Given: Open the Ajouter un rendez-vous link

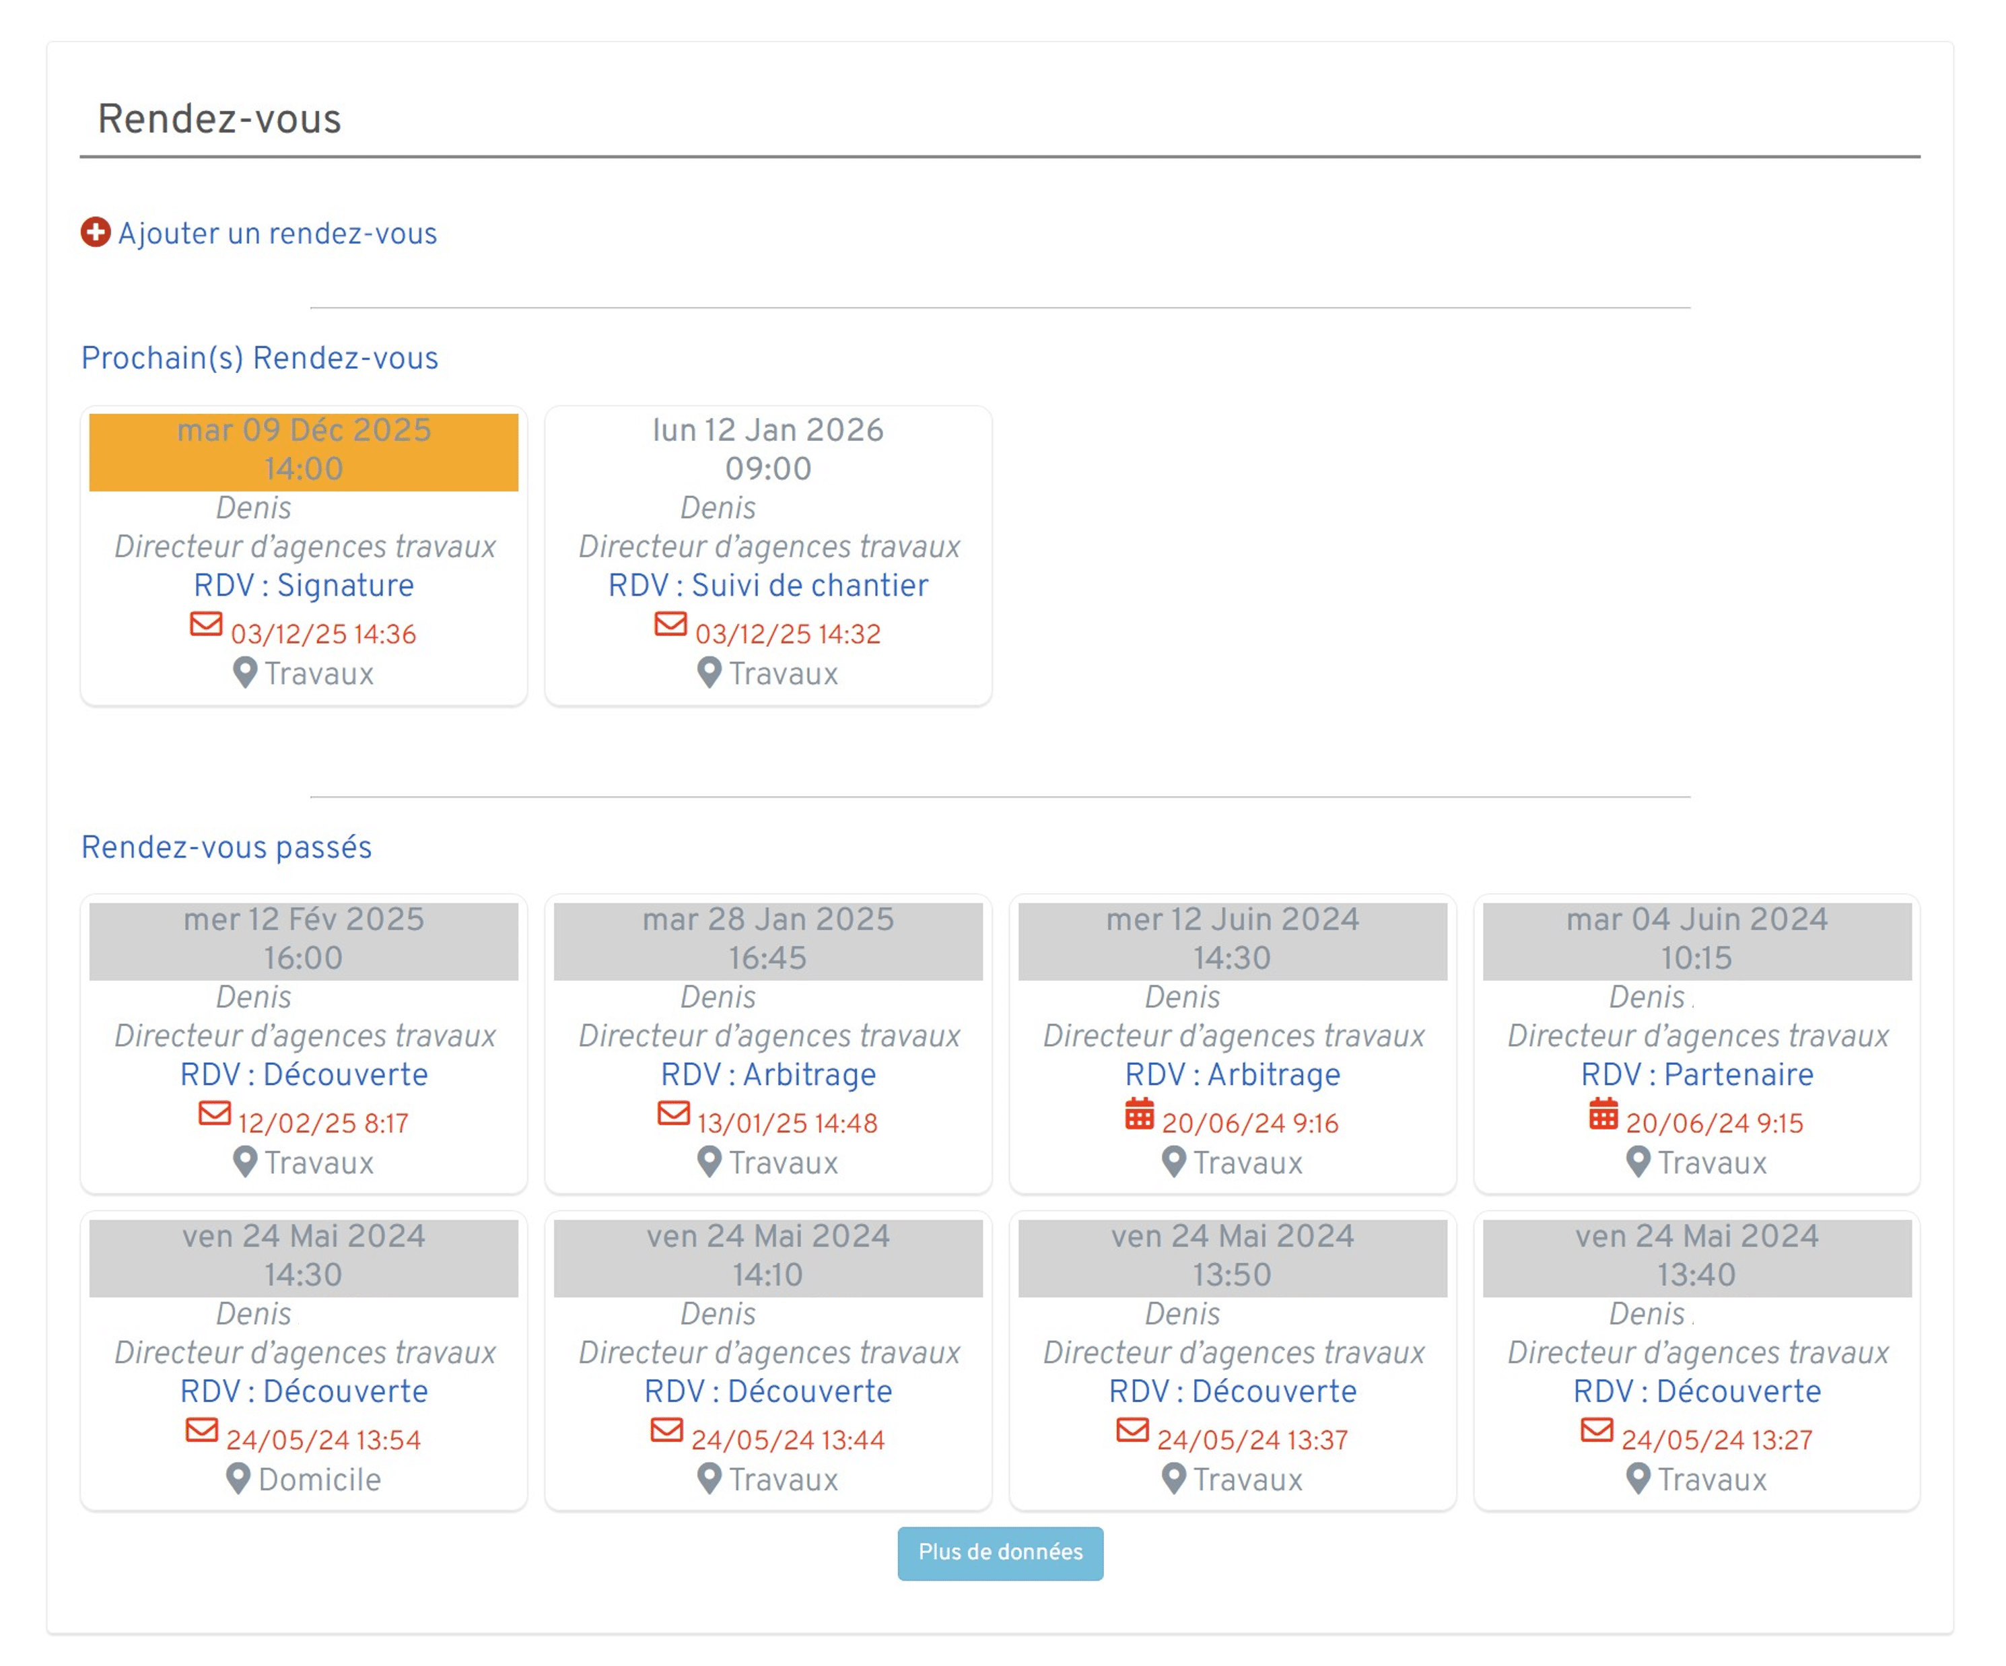Looking at the screenshot, I should coord(277,232).
